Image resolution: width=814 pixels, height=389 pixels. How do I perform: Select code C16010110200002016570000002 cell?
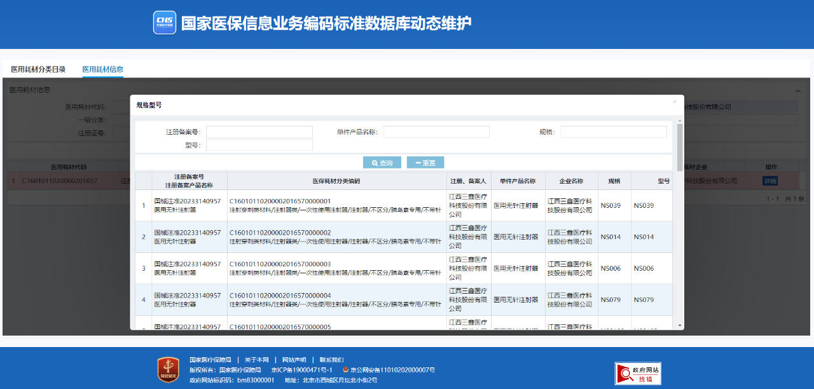click(x=280, y=233)
